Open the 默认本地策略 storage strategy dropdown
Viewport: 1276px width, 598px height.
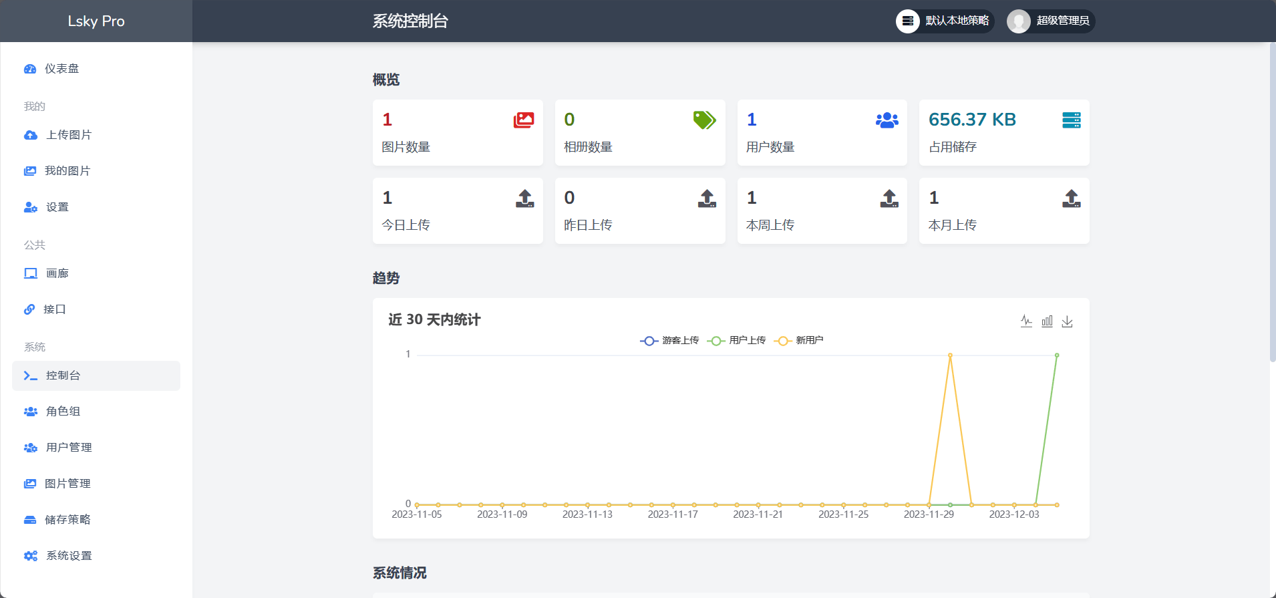pyautogui.click(x=945, y=21)
